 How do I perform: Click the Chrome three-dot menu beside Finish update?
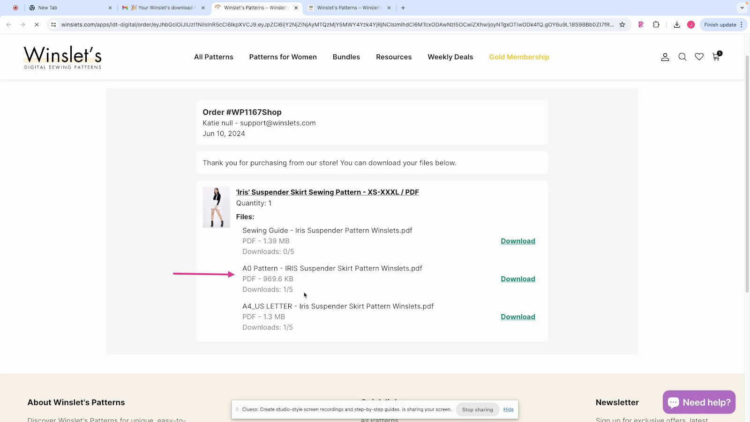(x=742, y=25)
